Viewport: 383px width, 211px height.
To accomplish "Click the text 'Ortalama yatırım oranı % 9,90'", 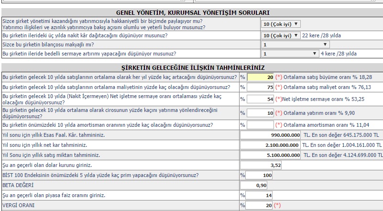I will click(319, 113).
